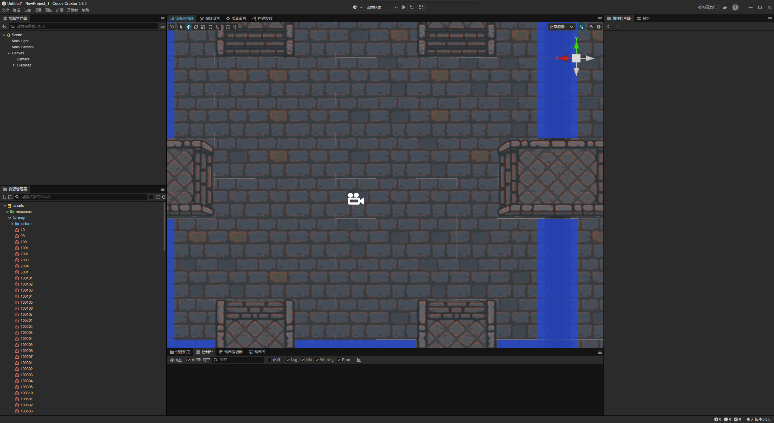Uncheck 预览时清空 checkbox
Viewport: 774px width, 423px height.
pyautogui.click(x=189, y=360)
